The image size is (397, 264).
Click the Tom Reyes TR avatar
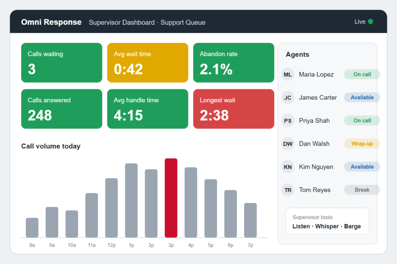pos(288,190)
